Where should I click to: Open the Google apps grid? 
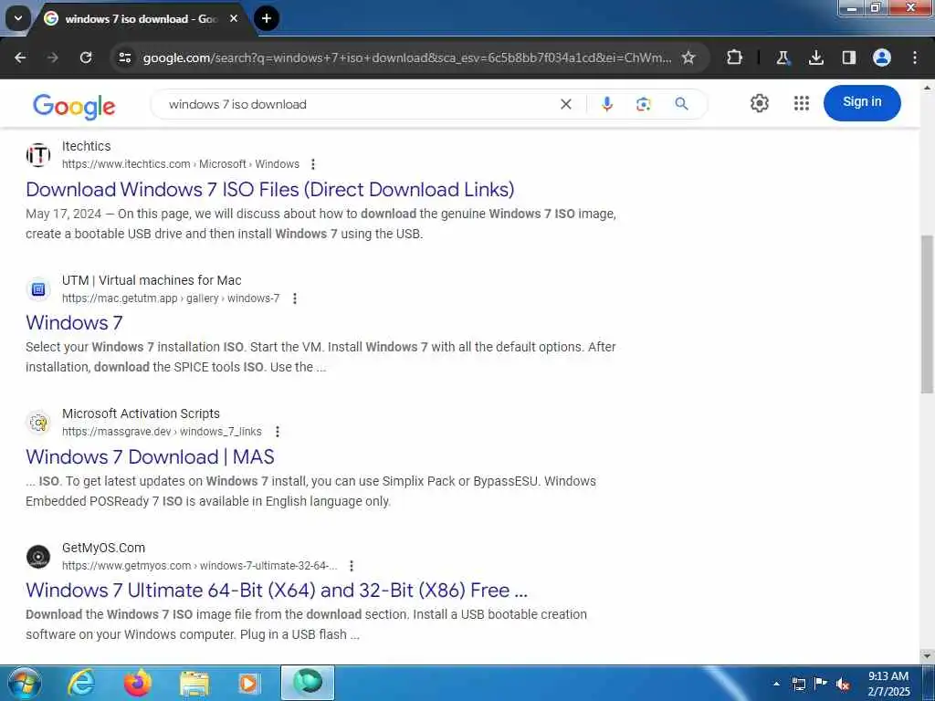802,103
